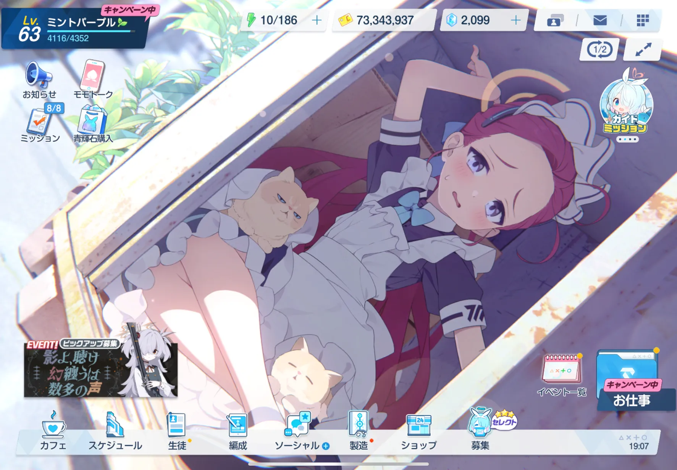Viewport: 677px width, 470px height.
Task: Open the モモトーク phone icon
Action: [93, 79]
